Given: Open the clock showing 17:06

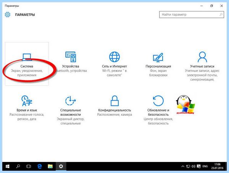Looking at the screenshot, I should click(x=217, y=166).
